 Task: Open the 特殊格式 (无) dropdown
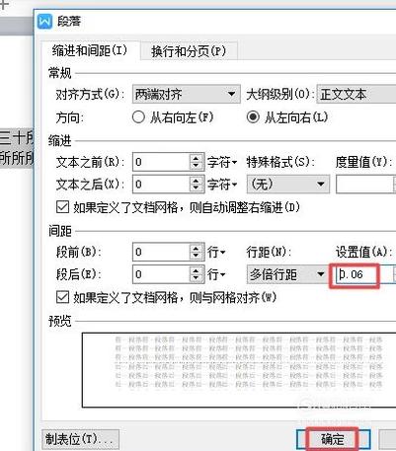[288, 185]
